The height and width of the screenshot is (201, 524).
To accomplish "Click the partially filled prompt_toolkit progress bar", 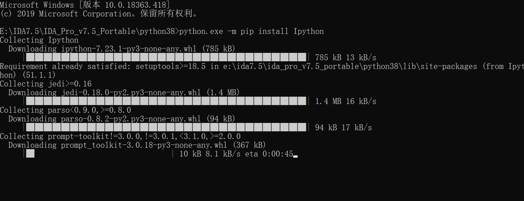I will pyautogui.click(x=99, y=154).
